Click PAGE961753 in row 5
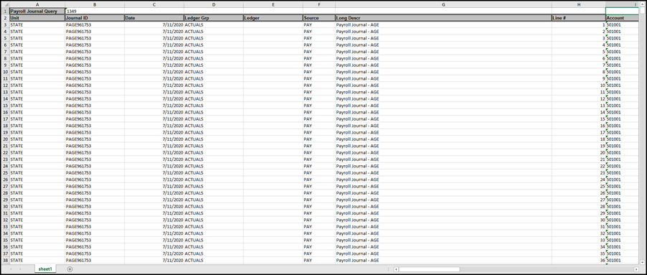Image resolution: width=647 pixels, height=275 pixels. pyautogui.click(x=95, y=38)
